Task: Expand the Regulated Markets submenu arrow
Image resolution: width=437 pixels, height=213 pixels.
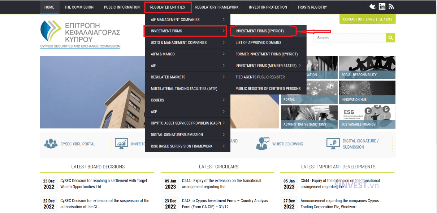Action: [224, 77]
